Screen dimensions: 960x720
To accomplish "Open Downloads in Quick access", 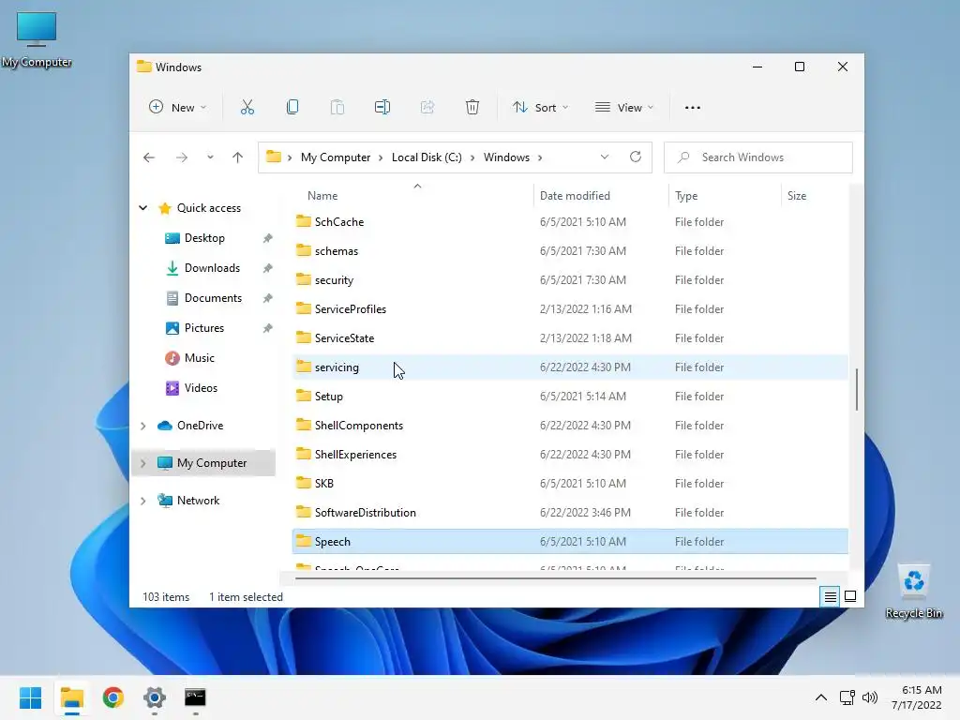I will pyautogui.click(x=212, y=267).
